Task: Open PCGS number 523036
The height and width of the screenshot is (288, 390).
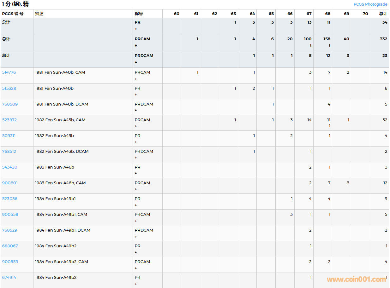Action: 9,199
